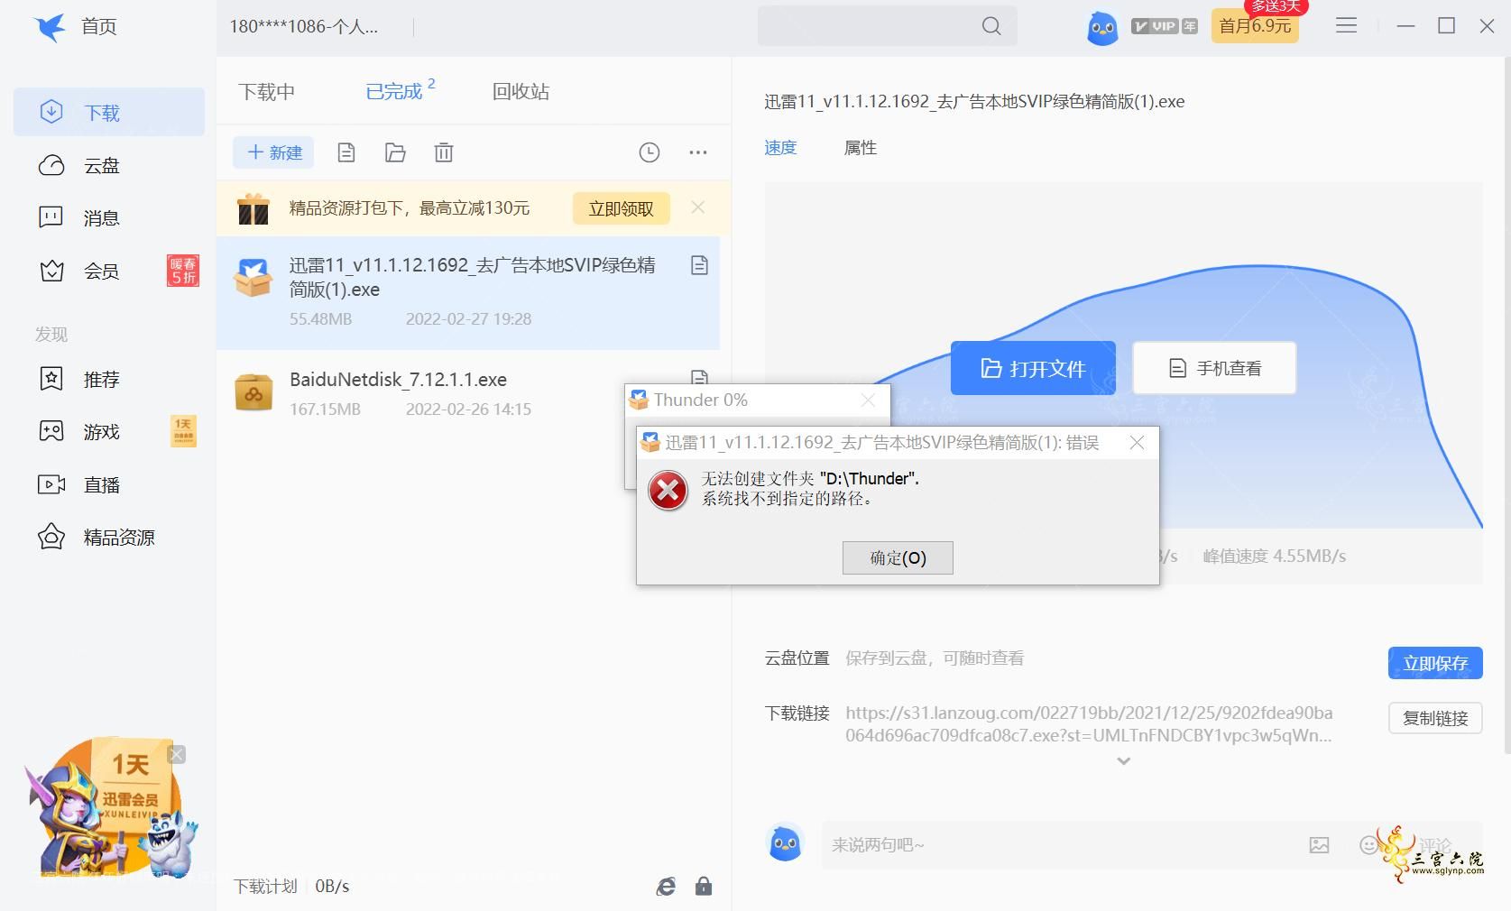This screenshot has width=1511, height=911.
Task: Click the 立即保存 button
Action: coord(1435,663)
